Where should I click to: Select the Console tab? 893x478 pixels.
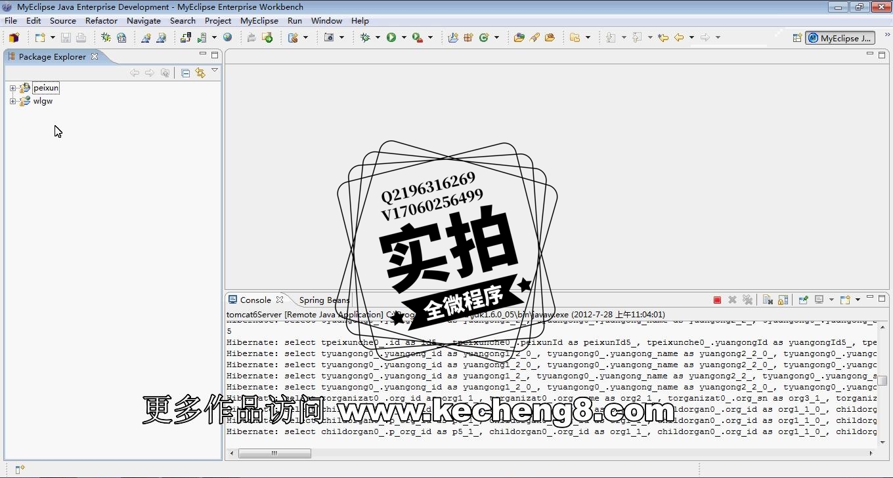(255, 300)
